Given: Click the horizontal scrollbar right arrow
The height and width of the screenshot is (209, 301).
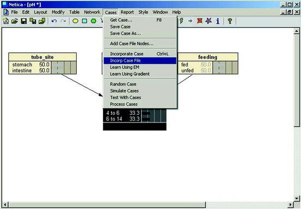Looking at the screenshot, I should [x=291, y=205].
